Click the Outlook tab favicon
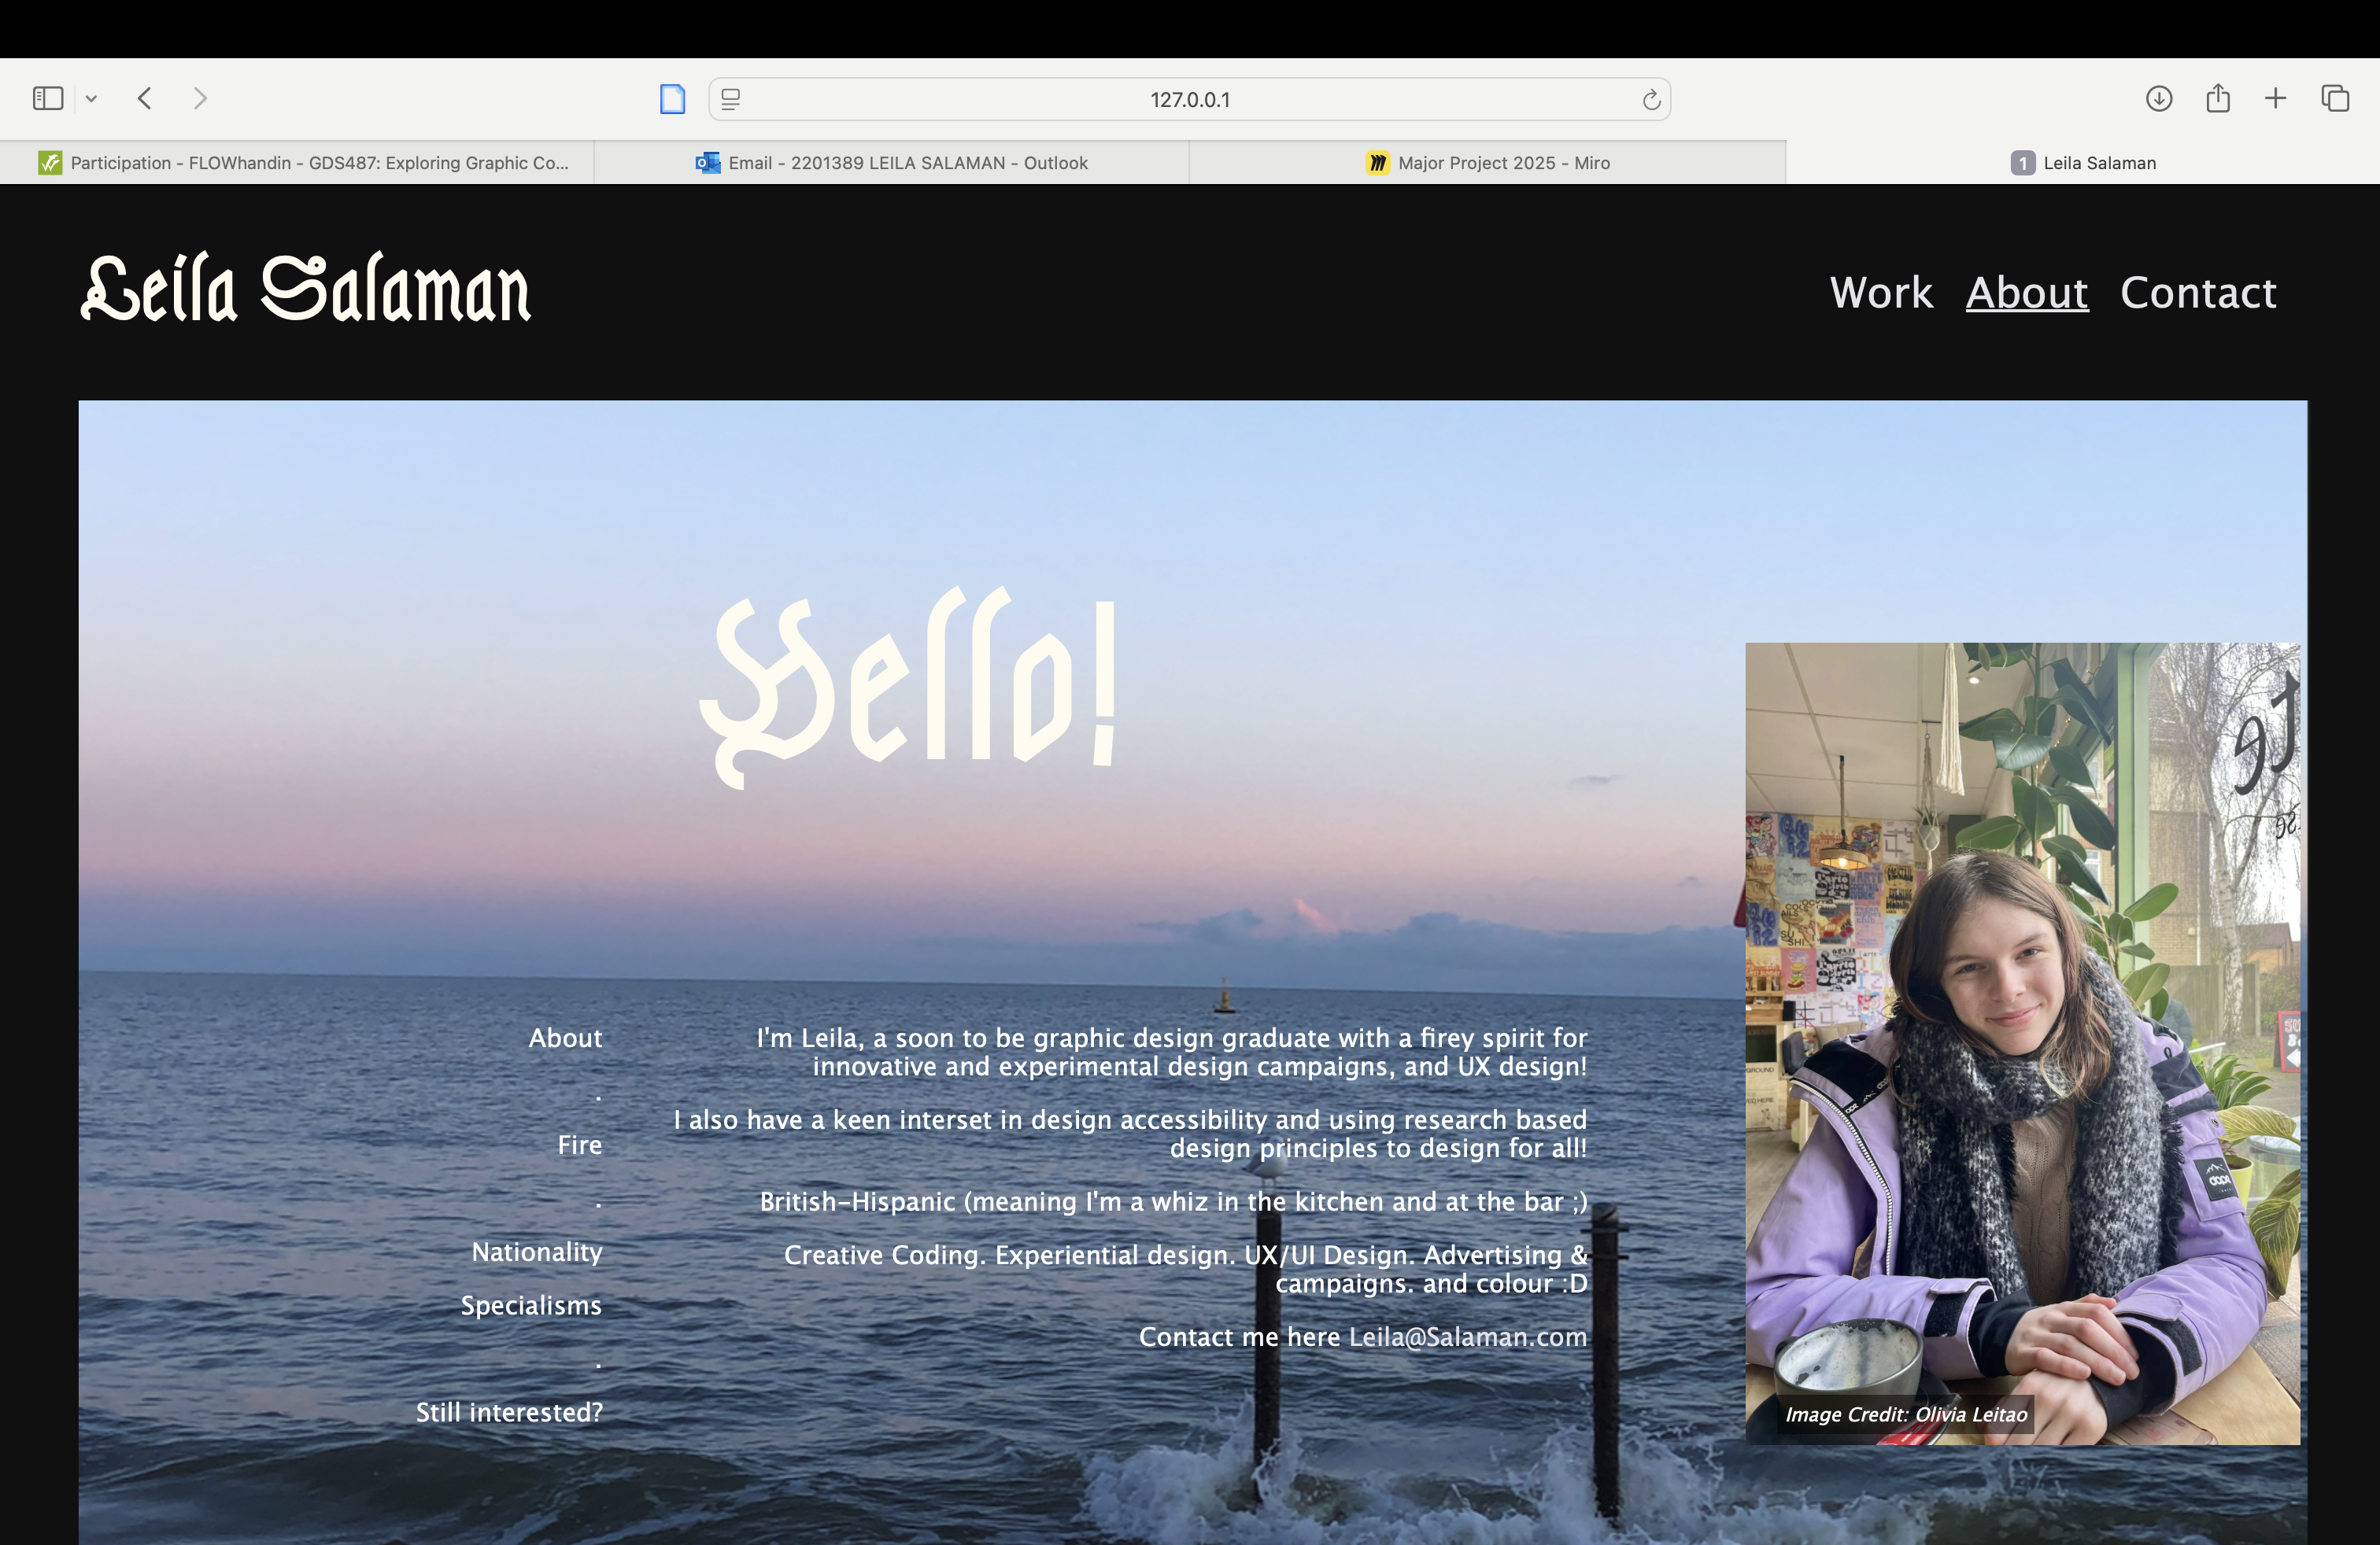 [708, 162]
